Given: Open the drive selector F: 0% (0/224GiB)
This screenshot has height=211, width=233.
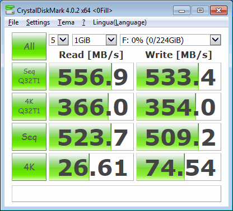Looking at the screenshot, I should click(170, 40).
